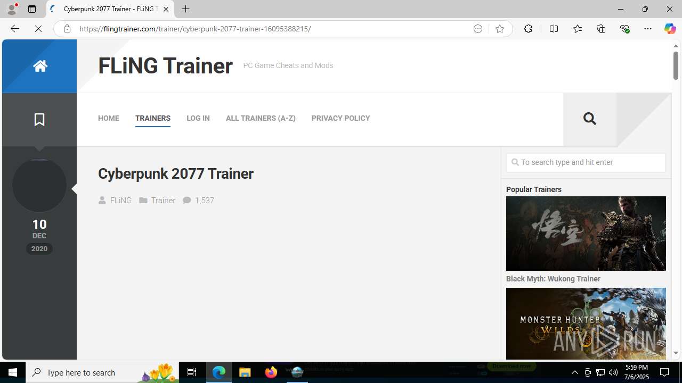682x383 pixels.
Task: Open the browser profile avatar
Action: click(12, 9)
